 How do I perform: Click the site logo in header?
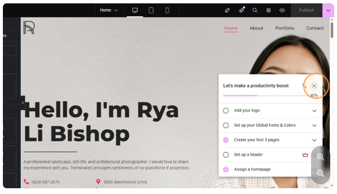tap(29, 28)
